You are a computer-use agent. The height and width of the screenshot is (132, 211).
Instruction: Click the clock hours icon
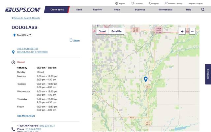(x=13, y=62)
